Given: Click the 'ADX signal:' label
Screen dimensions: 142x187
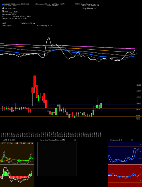Looking at the screenshot, I should click(7, 25).
